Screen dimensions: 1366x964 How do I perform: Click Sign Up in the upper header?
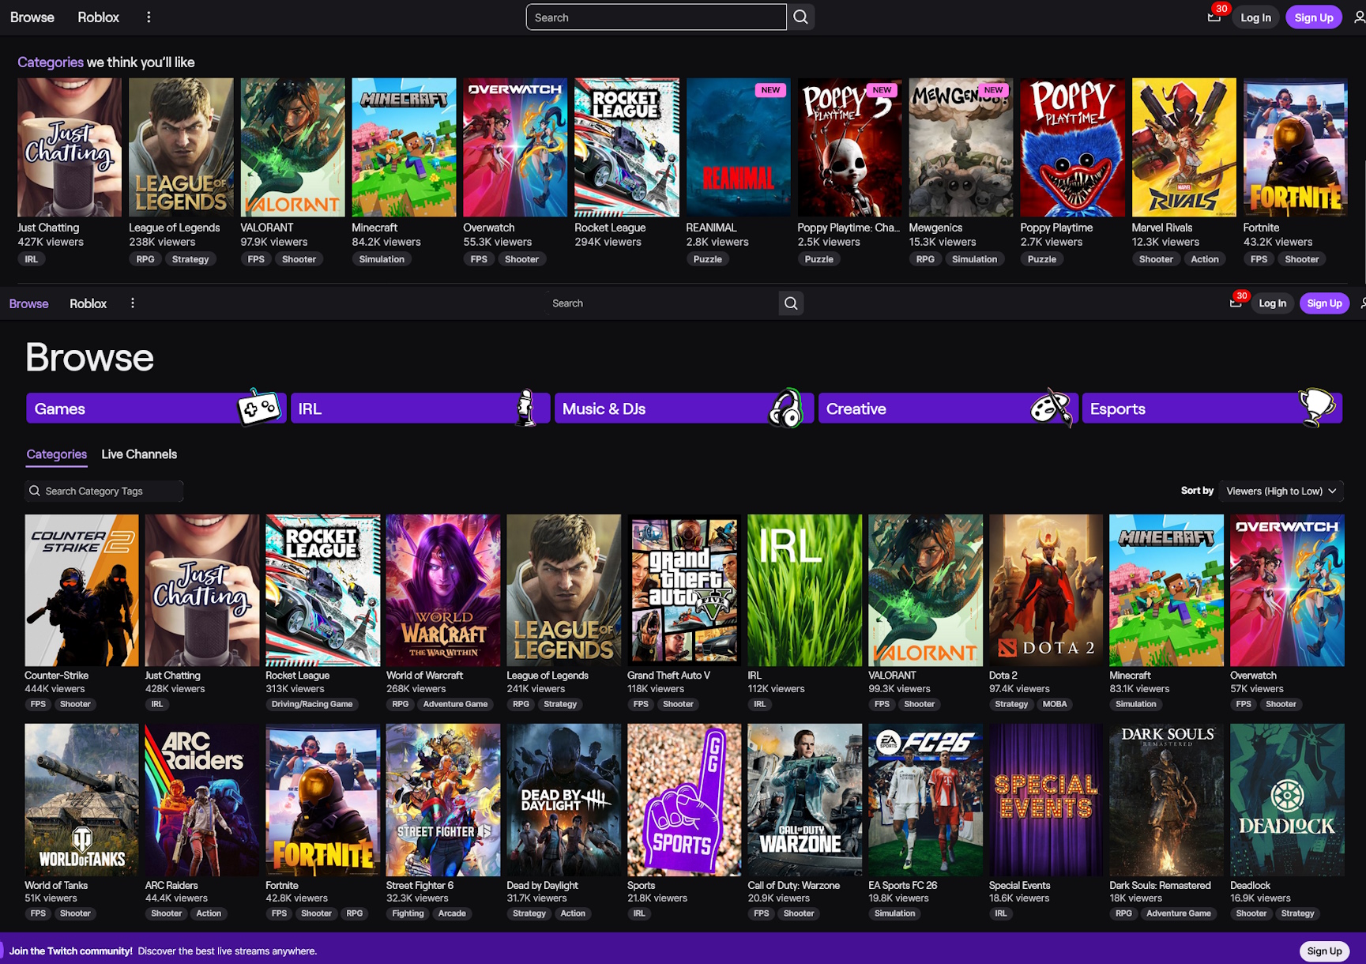(x=1314, y=17)
